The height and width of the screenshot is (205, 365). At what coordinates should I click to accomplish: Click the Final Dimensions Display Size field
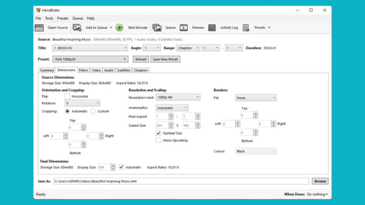pyautogui.click(x=104, y=167)
